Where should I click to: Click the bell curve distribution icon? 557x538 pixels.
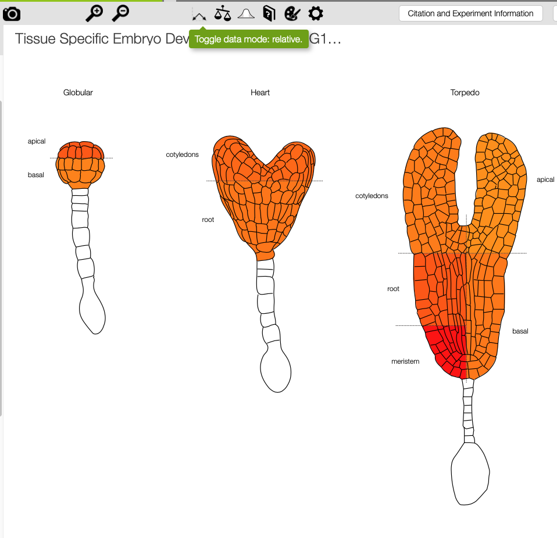(x=246, y=14)
